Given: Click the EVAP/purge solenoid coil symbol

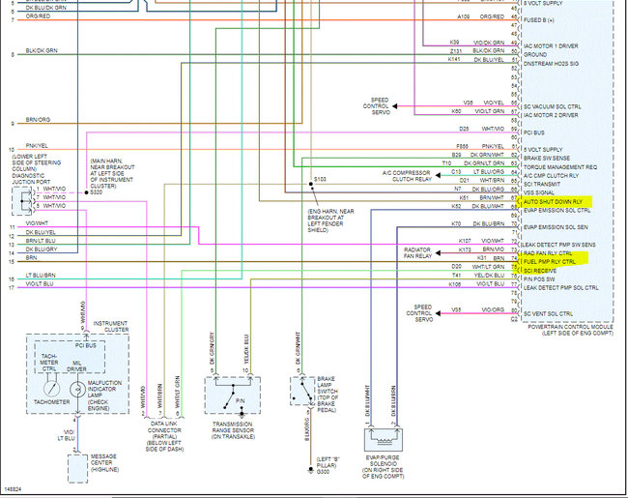Looking at the screenshot, I should click(384, 440).
